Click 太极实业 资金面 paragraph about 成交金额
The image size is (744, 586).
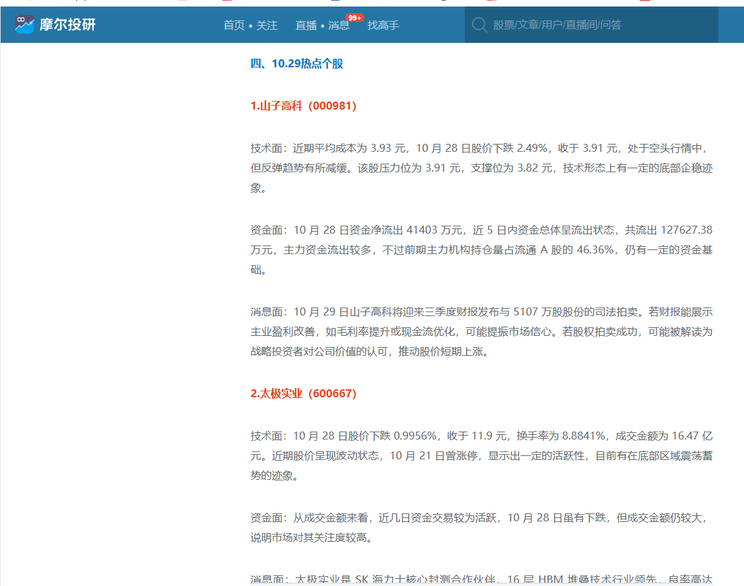tap(481, 527)
